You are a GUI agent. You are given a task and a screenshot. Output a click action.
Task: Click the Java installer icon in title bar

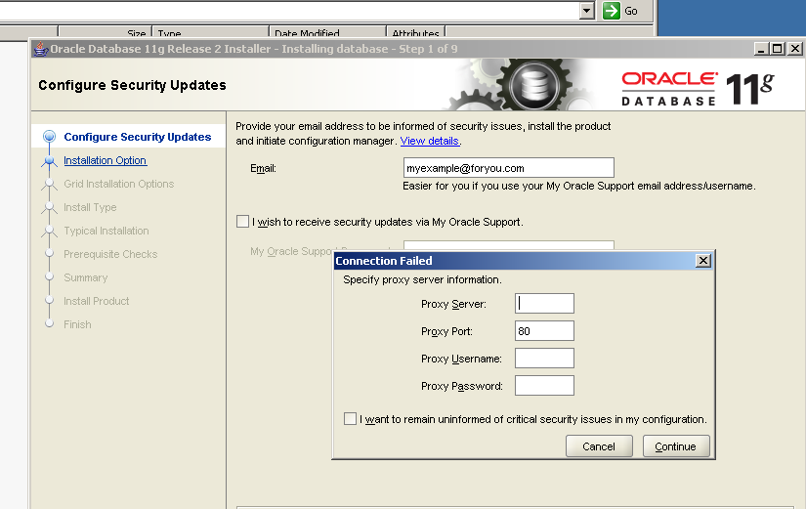click(41, 49)
